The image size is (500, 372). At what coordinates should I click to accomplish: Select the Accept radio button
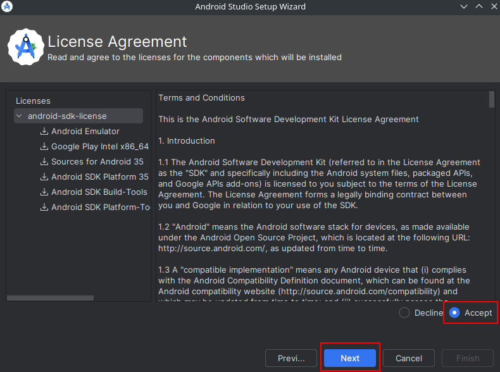pos(454,313)
